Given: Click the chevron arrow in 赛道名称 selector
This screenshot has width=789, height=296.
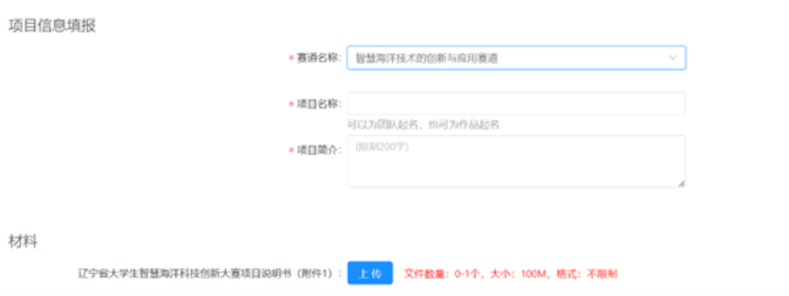Looking at the screenshot, I should click(672, 59).
